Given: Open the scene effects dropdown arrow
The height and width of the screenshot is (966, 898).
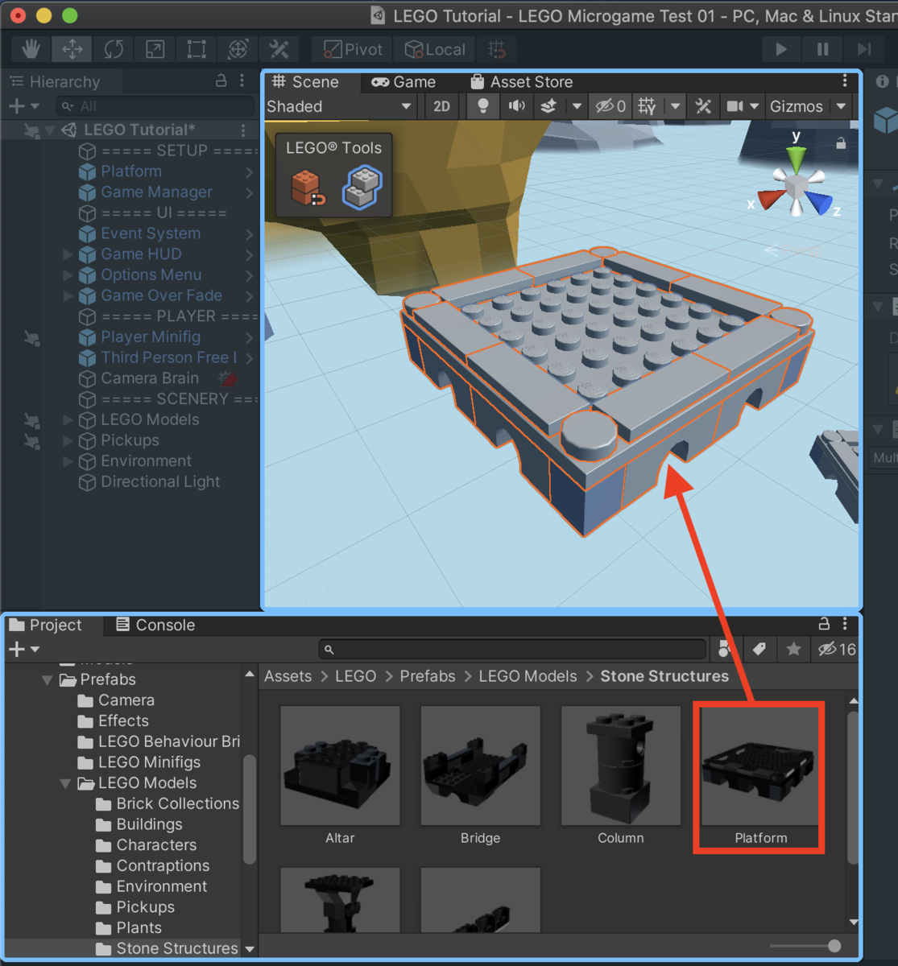Looking at the screenshot, I should [x=577, y=106].
